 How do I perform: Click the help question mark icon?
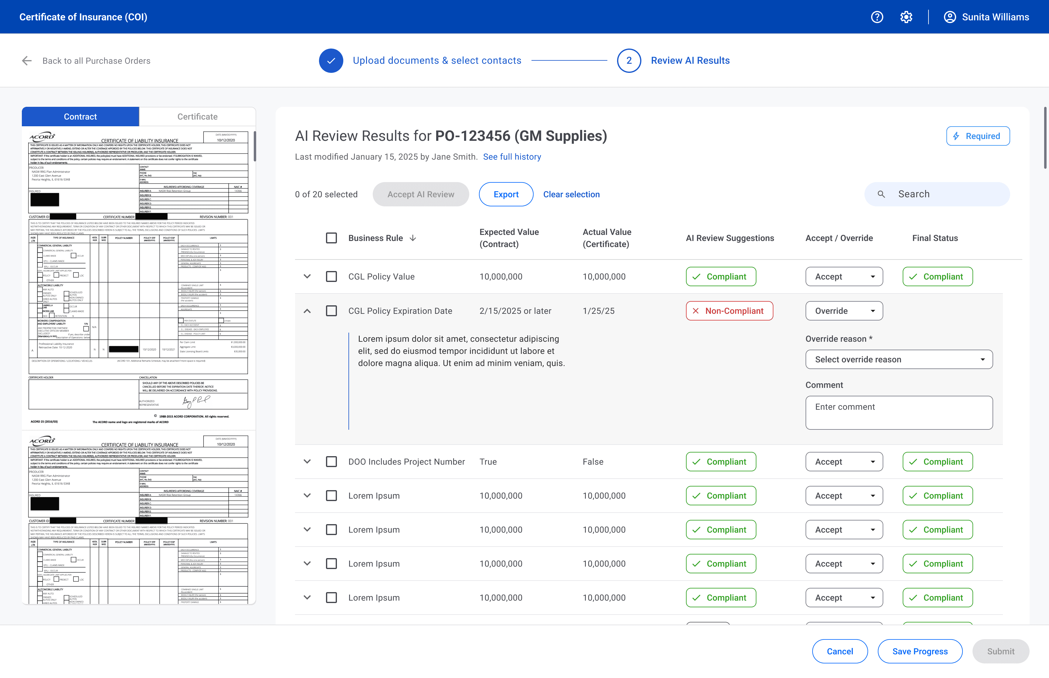877,17
